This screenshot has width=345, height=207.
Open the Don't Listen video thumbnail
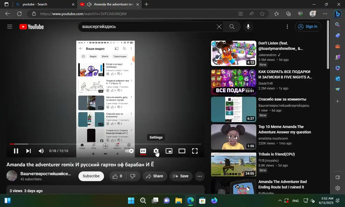234,53
